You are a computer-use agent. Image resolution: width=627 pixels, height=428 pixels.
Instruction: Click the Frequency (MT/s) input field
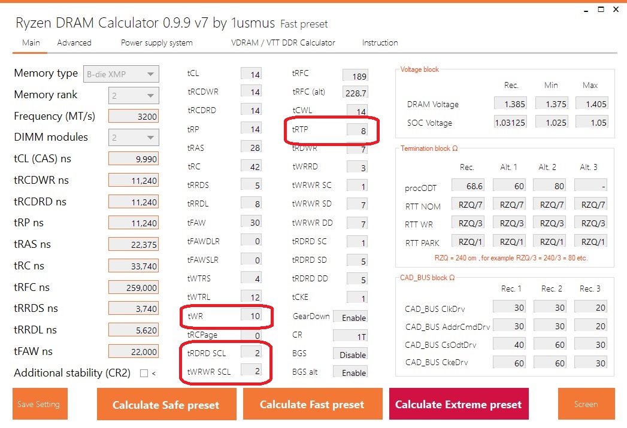pyautogui.click(x=134, y=117)
